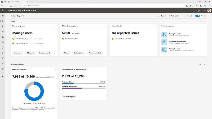Open the Balance button
Screen dimensions: 212x119
pyautogui.click(x=67, y=53)
